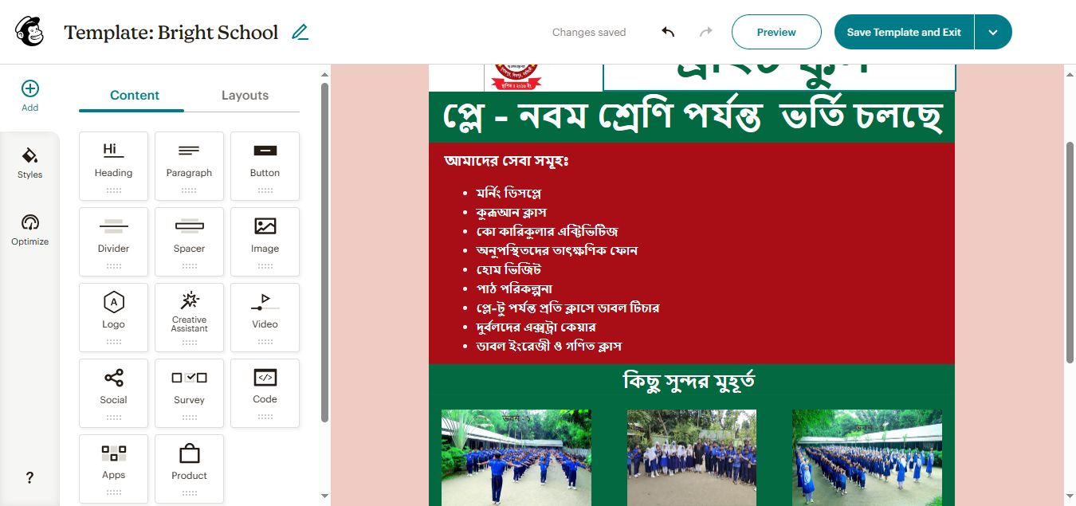The width and height of the screenshot is (1076, 506).
Task: Choose the Social content block
Action: pos(113,393)
